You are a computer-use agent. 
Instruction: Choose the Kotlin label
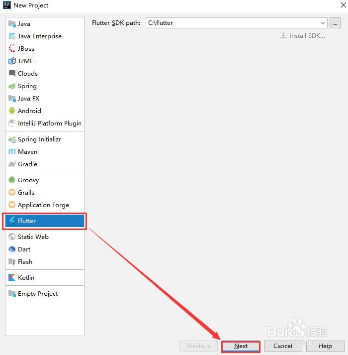(x=26, y=277)
